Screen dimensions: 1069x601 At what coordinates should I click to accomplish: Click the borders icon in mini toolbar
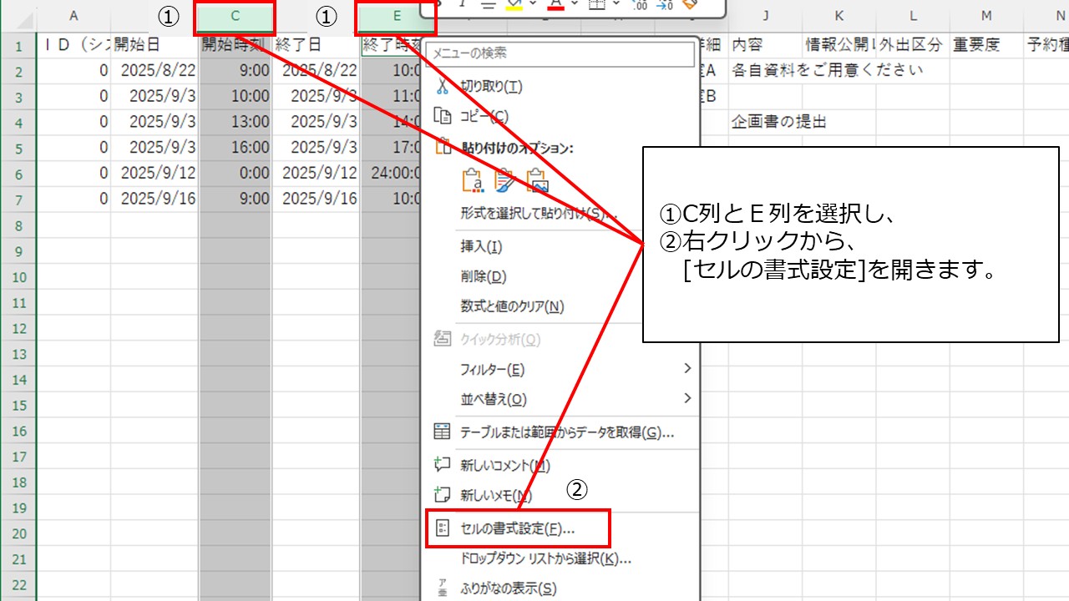[x=596, y=4]
